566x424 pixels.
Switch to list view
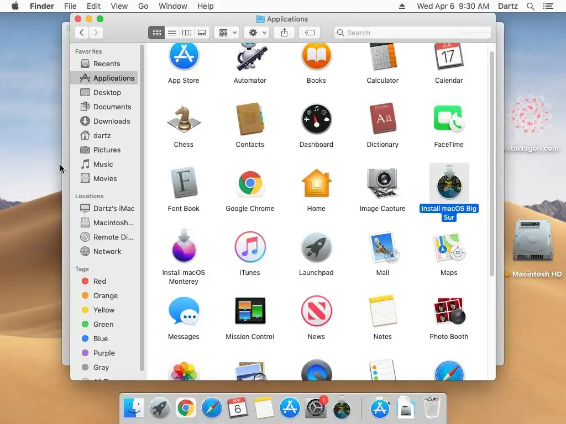click(x=172, y=33)
